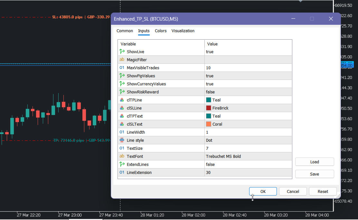Click the SL 43805.0 pips chart label
The image size is (358, 220).
pyautogui.click(x=81, y=17)
